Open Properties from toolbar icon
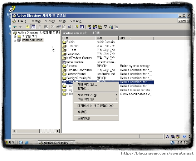The width and height of the screenshot is (196, 161). [58, 27]
